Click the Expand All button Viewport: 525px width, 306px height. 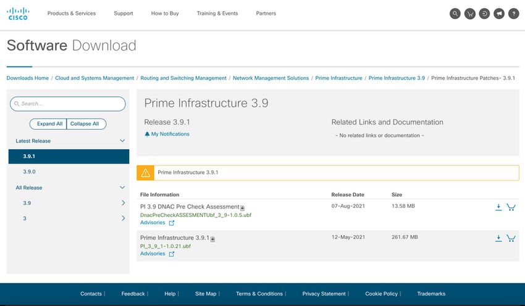[49, 124]
